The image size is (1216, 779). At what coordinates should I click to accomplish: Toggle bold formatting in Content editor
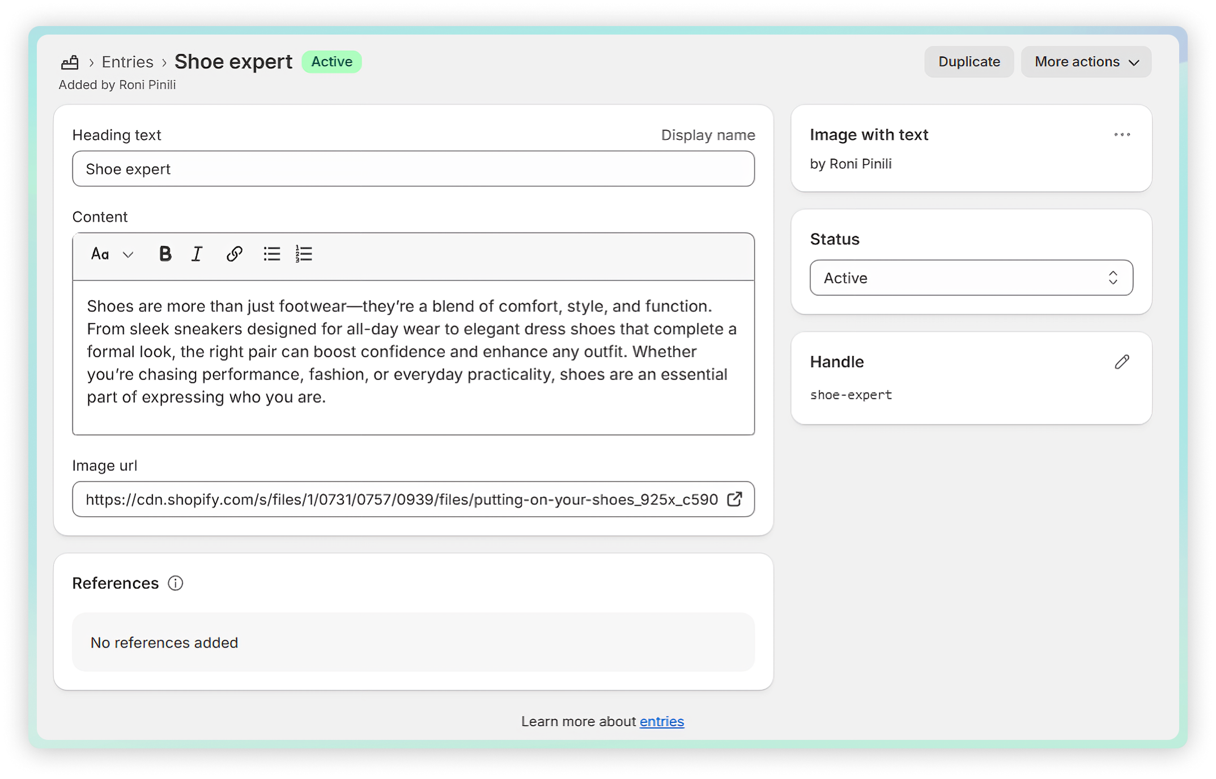pos(165,254)
